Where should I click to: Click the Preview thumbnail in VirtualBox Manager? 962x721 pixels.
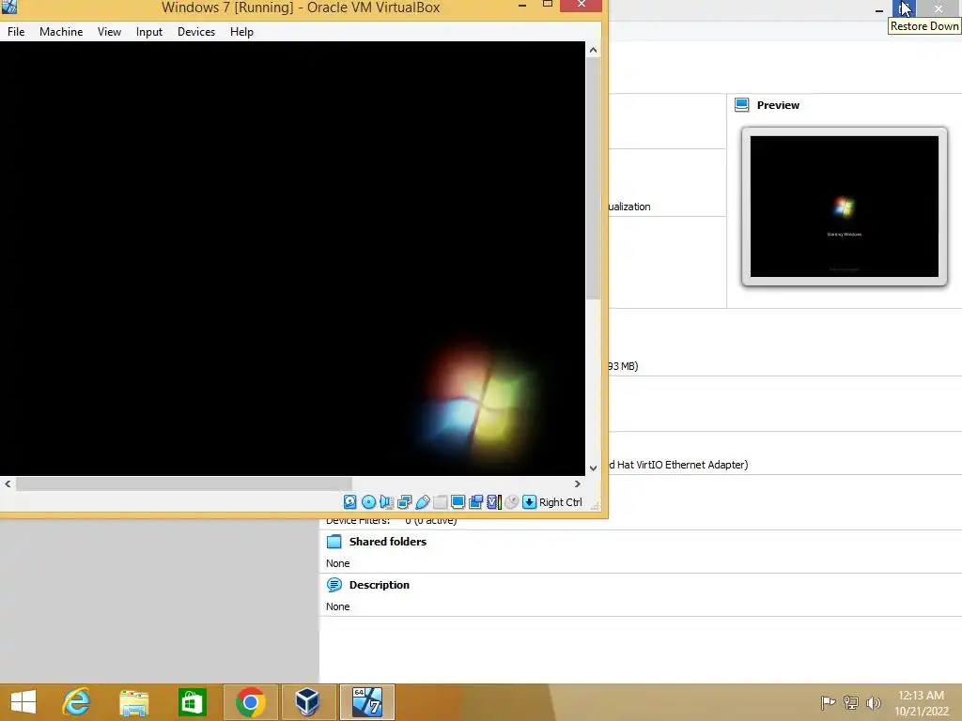tap(845, 207)
